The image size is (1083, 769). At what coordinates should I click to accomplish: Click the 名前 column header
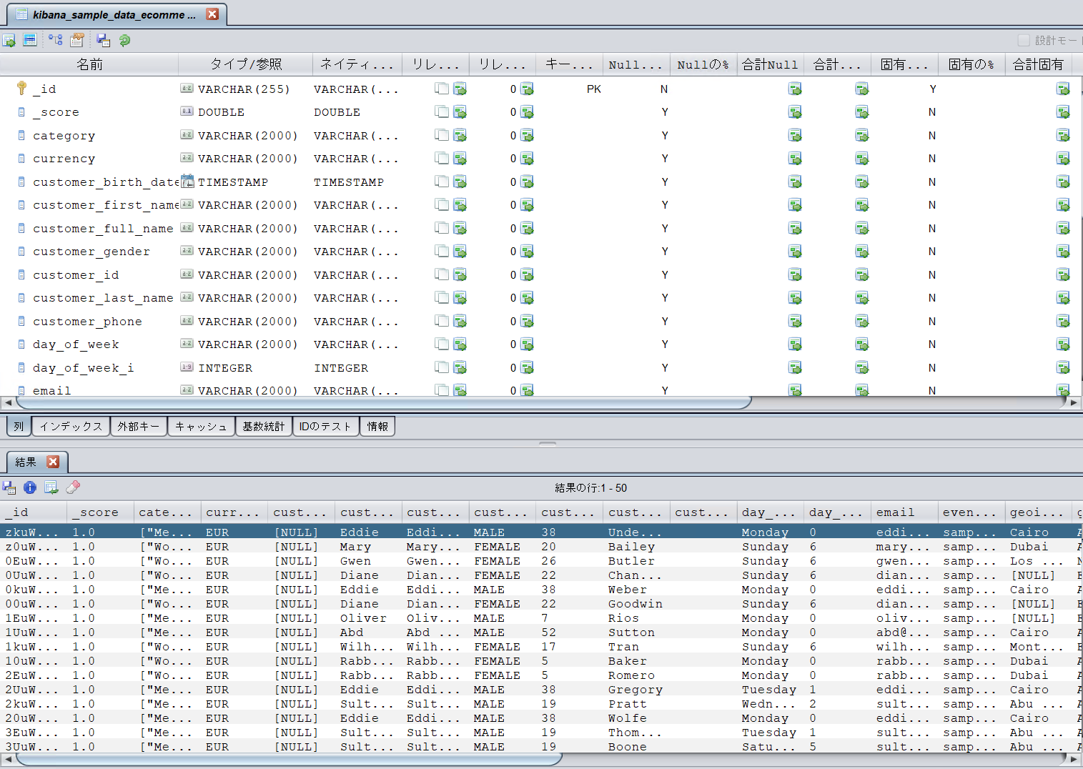tap(89, 64)
